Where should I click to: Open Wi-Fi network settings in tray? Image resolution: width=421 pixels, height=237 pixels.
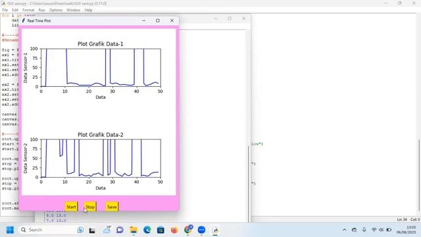click(x=374, y=230)
